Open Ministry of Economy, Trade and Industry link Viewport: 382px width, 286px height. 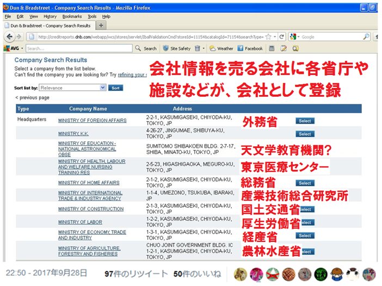(92, 235)
